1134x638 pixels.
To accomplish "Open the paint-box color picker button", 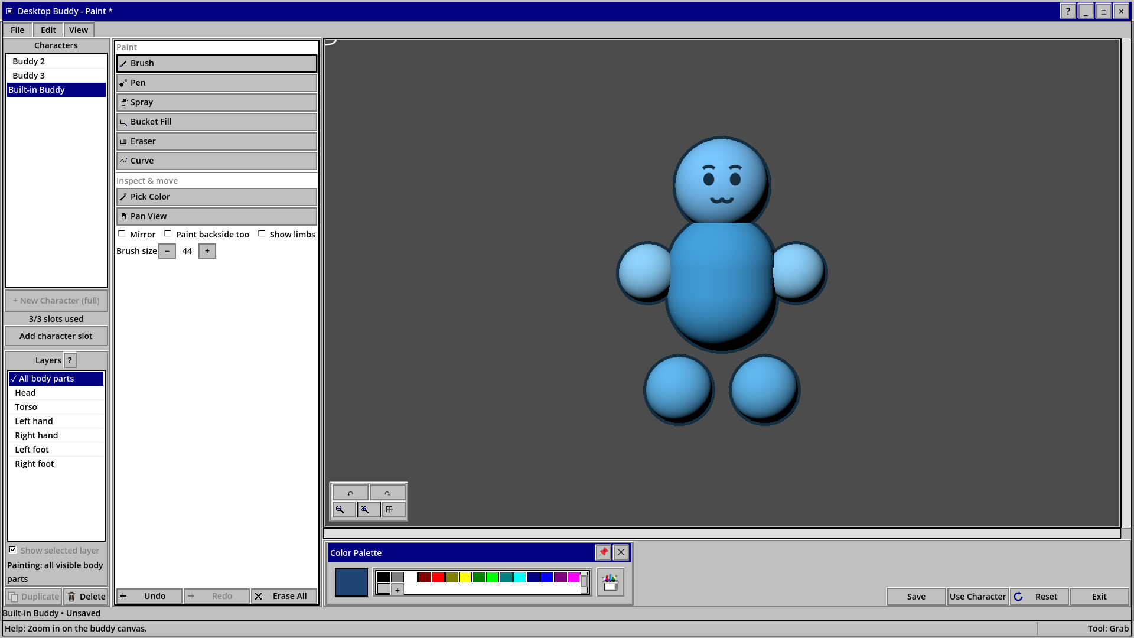I will click(610, 582).
